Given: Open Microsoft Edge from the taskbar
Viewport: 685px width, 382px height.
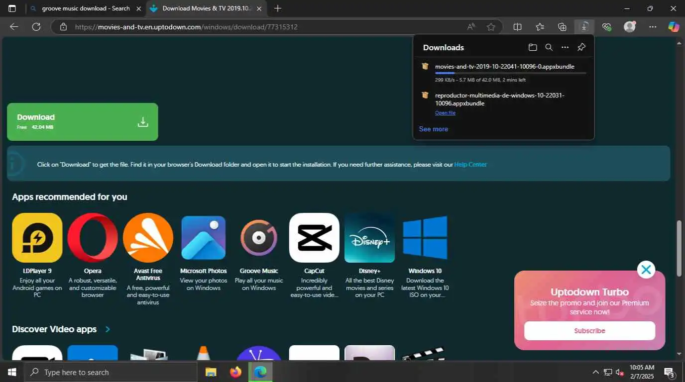Looking at the screenshot, I should point(260,372).
